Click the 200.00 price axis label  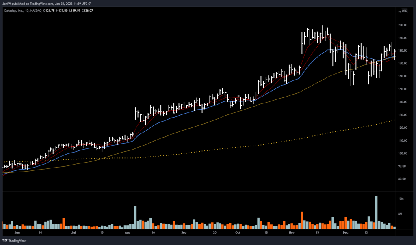pos(403,25)
